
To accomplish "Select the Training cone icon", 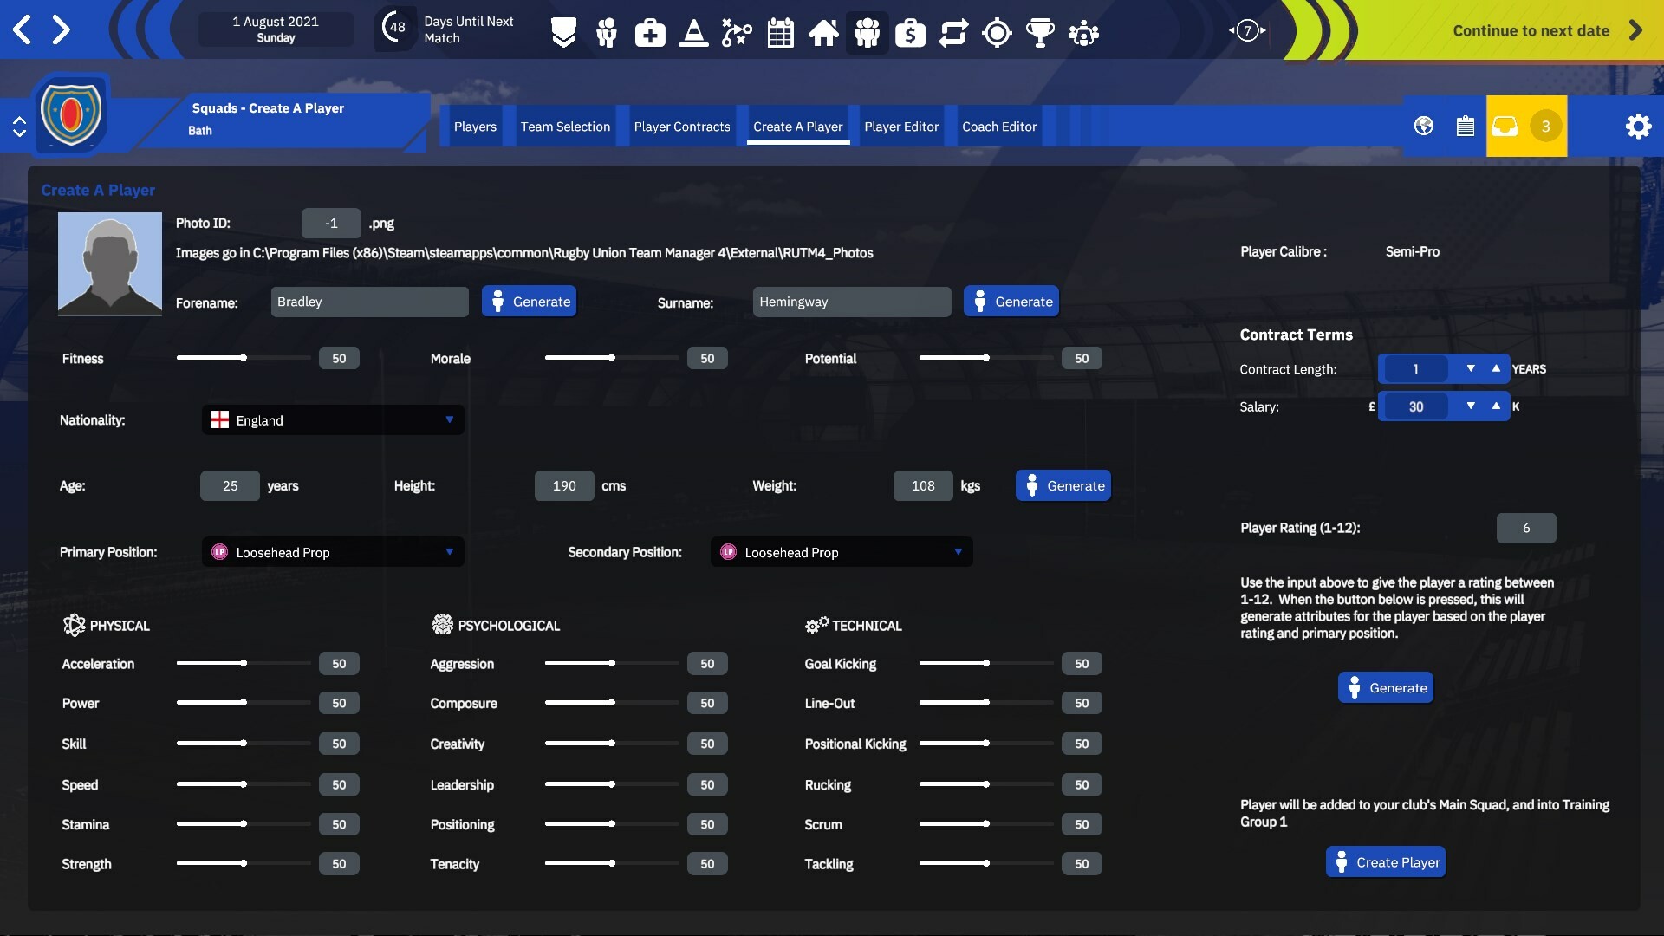I will click(693, 32).
